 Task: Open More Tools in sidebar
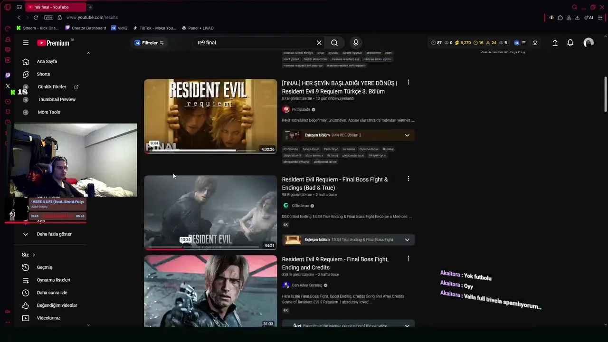[x=49, y=112]
